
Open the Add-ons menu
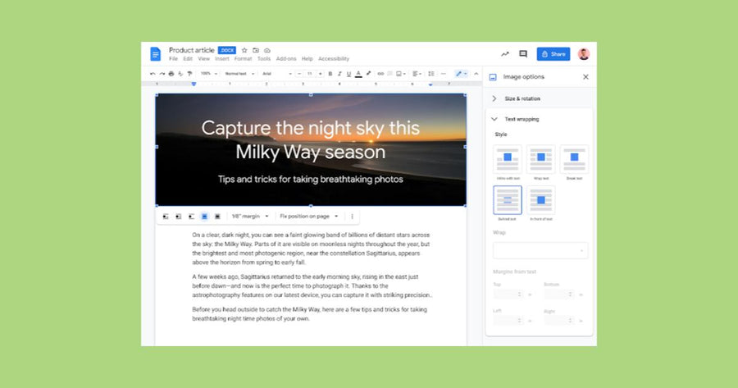[x=286, y=59]
